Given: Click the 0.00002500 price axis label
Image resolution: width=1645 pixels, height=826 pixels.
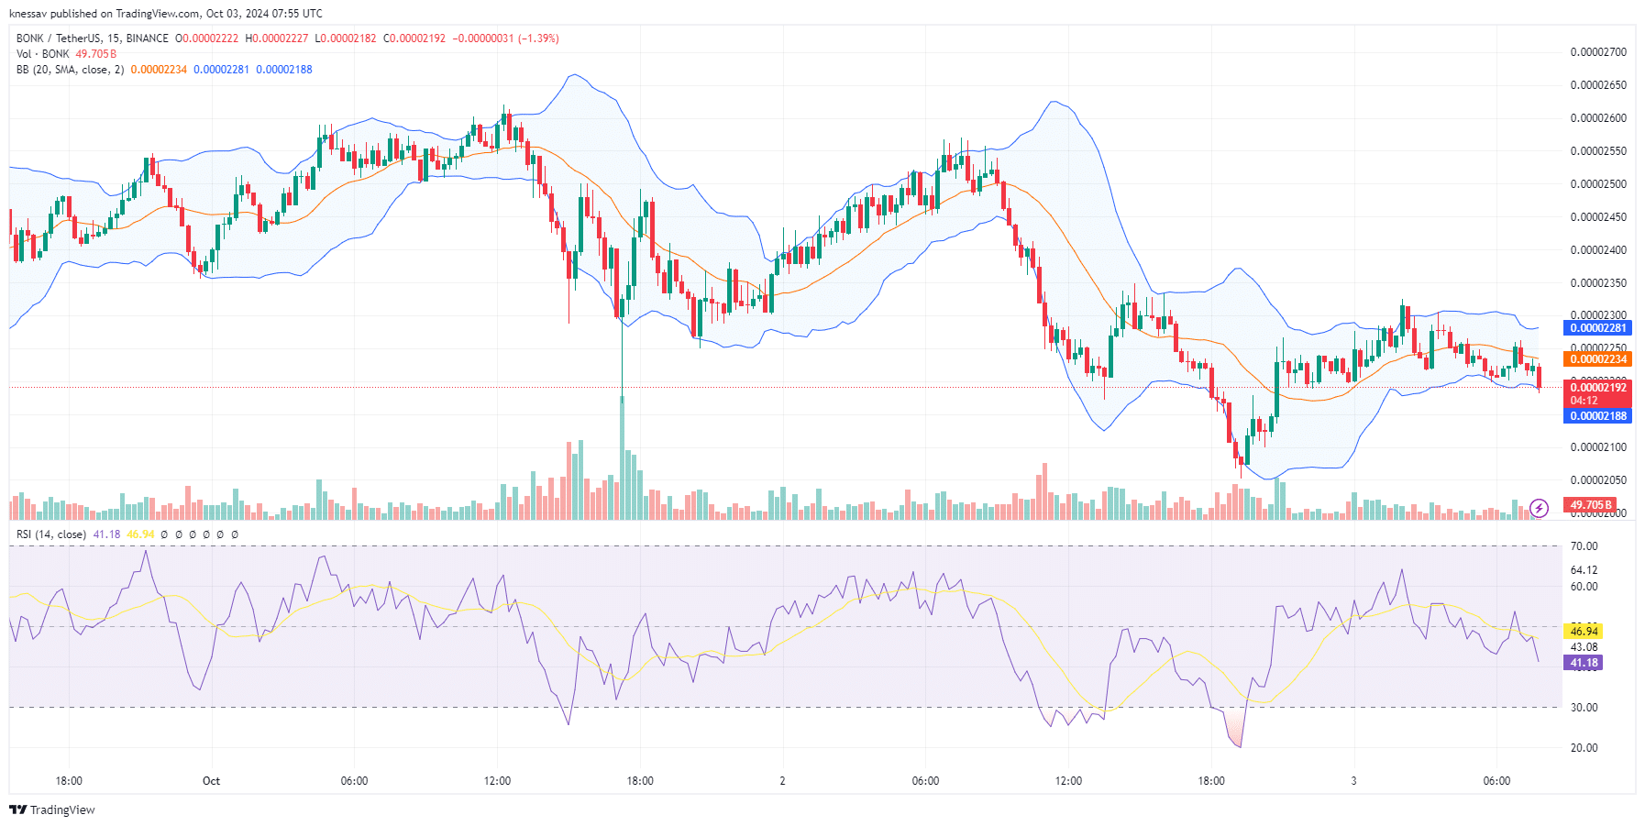Looking at the screenshot, I should point(1598,184).
